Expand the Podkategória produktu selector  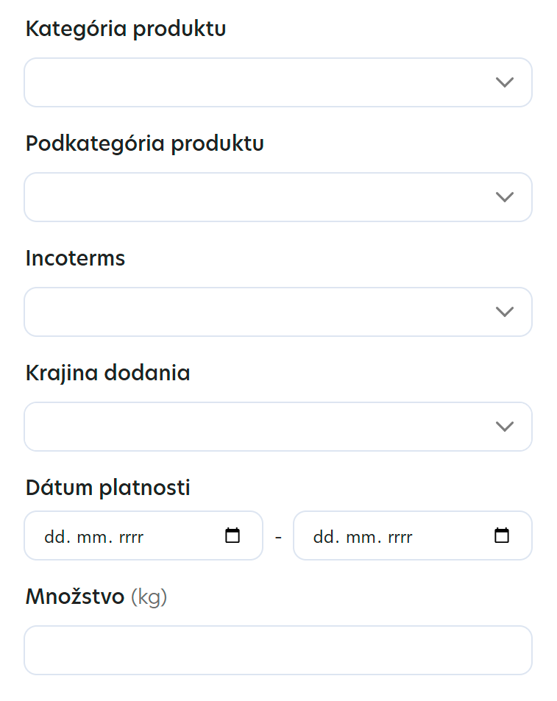coord(277,197)
